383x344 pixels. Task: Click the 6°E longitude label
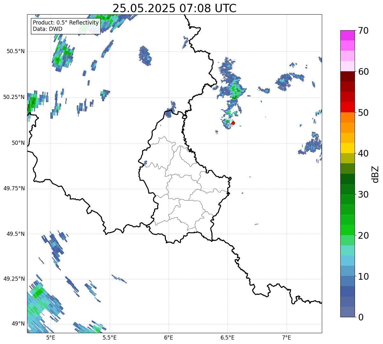pos(169,337)
